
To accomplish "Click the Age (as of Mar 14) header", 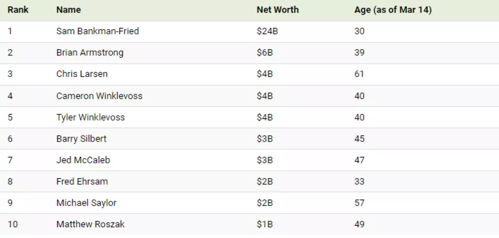I will pyautogui.click(x=393, y=10).
